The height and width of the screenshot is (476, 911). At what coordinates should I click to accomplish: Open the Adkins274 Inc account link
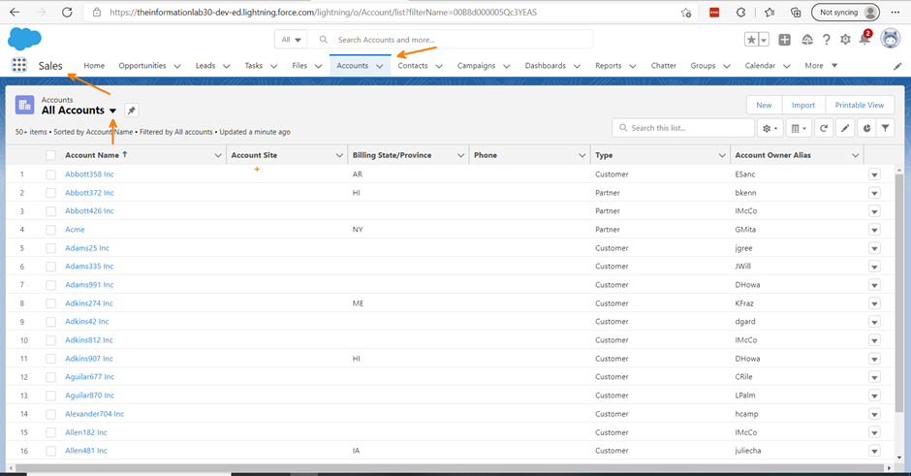[x=89, y=303]
